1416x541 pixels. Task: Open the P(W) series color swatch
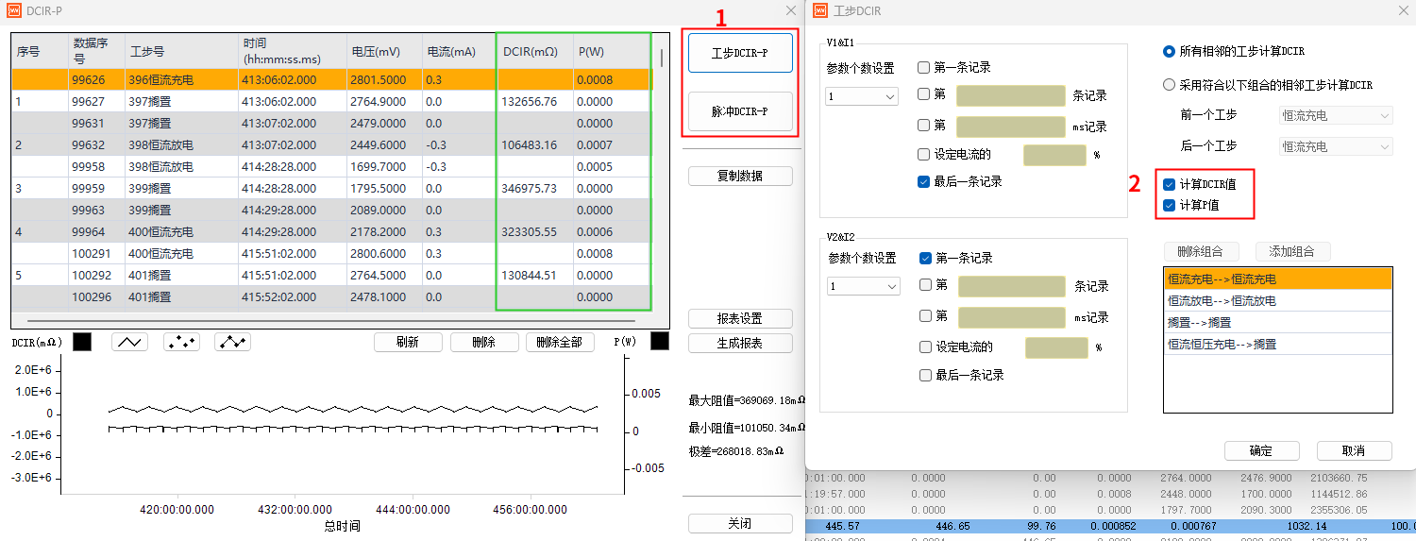coord(659,341)
